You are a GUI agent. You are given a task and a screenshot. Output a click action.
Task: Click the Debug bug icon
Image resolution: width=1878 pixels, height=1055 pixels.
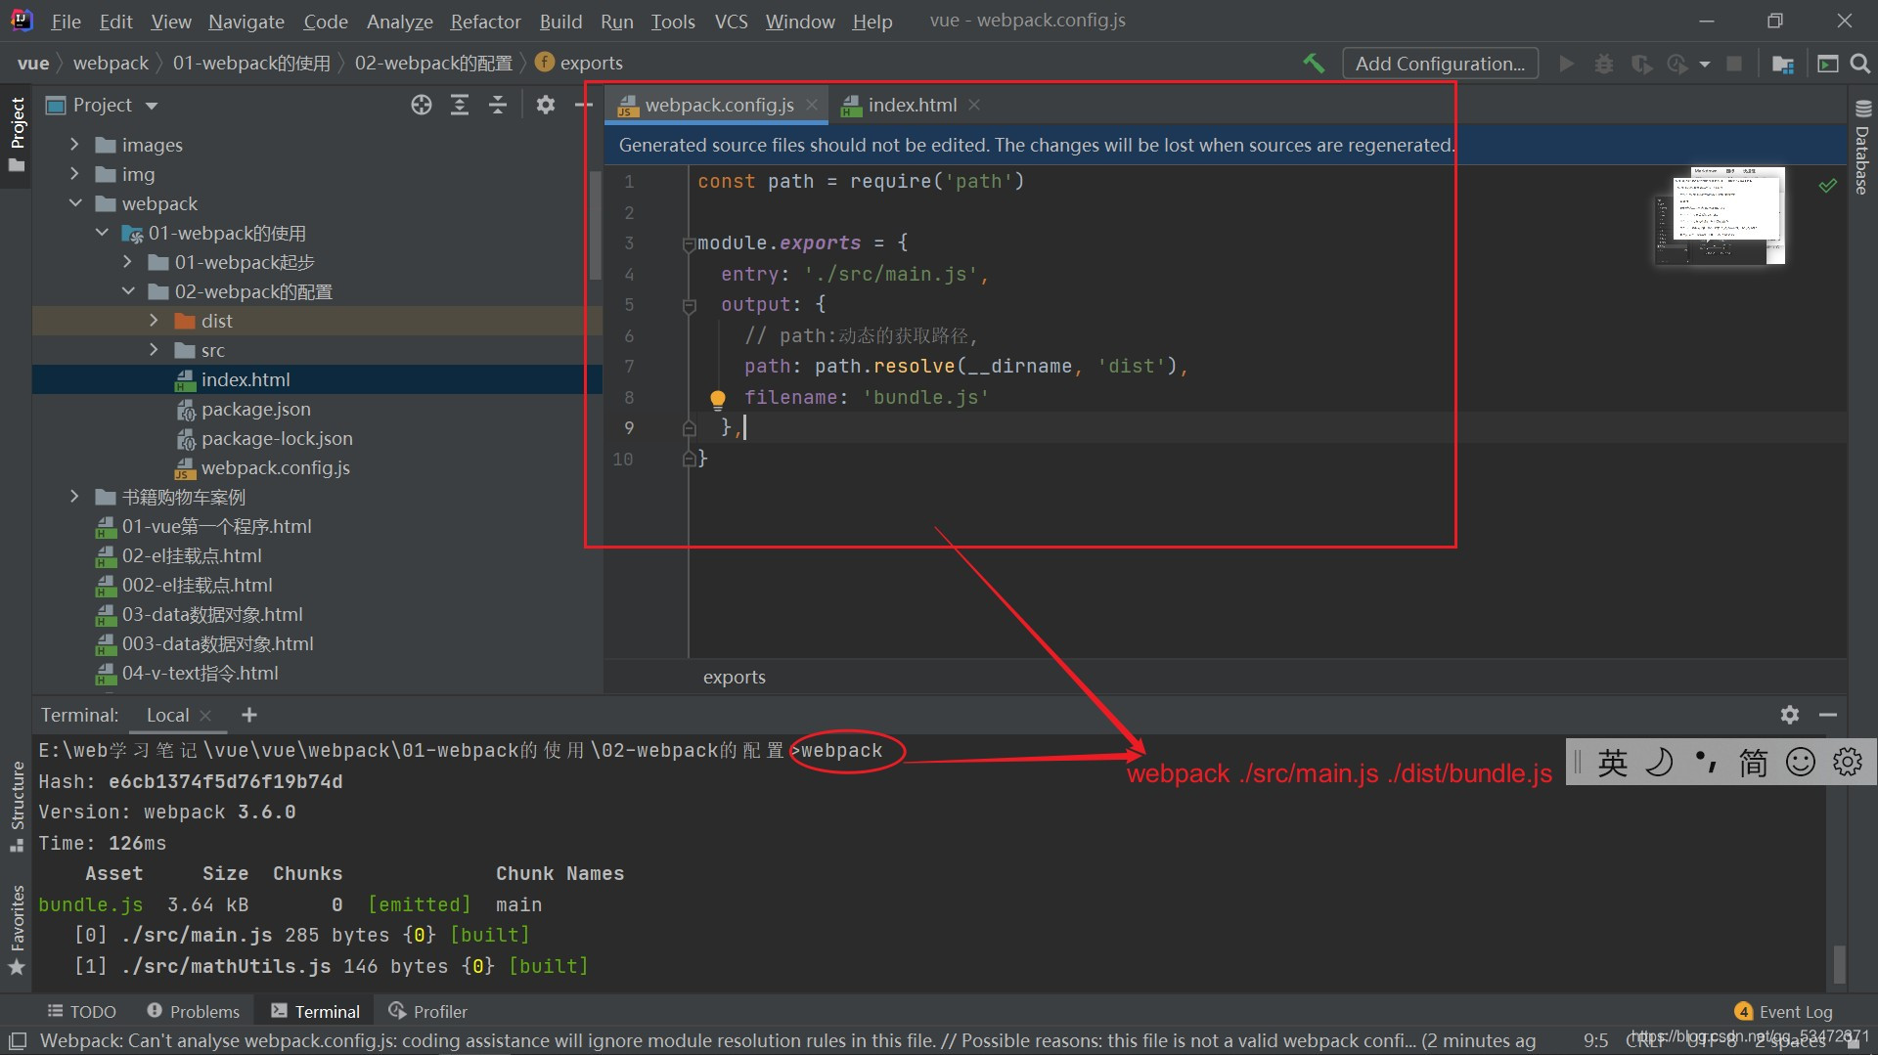click(x=1604, y=64)
